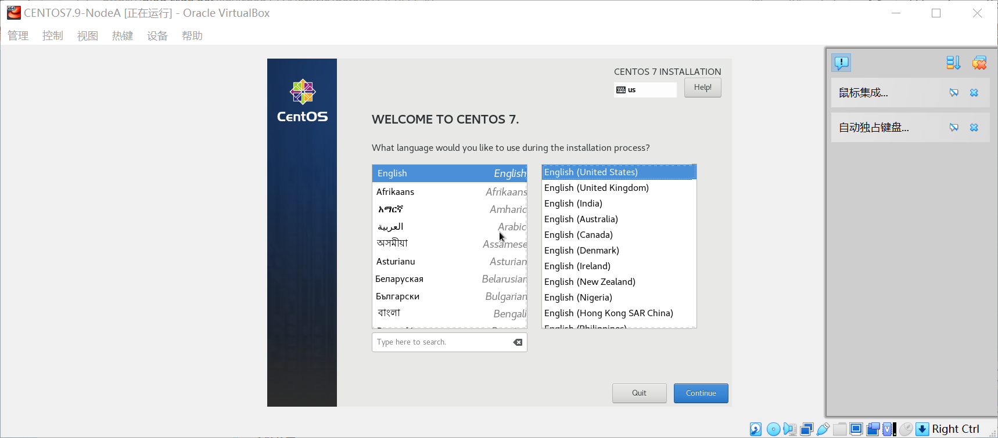Image resolution: width=998 pixels, height=438 pixels.
Task: Select English (Canada) locale
Action: (x=619, y=235)
